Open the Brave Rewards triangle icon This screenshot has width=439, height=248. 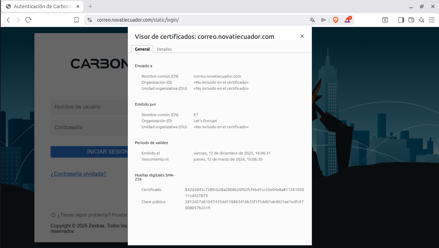pyautogui.click(x=347, y=20)
